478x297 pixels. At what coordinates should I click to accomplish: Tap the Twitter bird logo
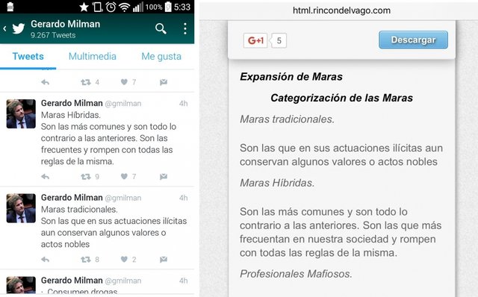click(18, 28)
